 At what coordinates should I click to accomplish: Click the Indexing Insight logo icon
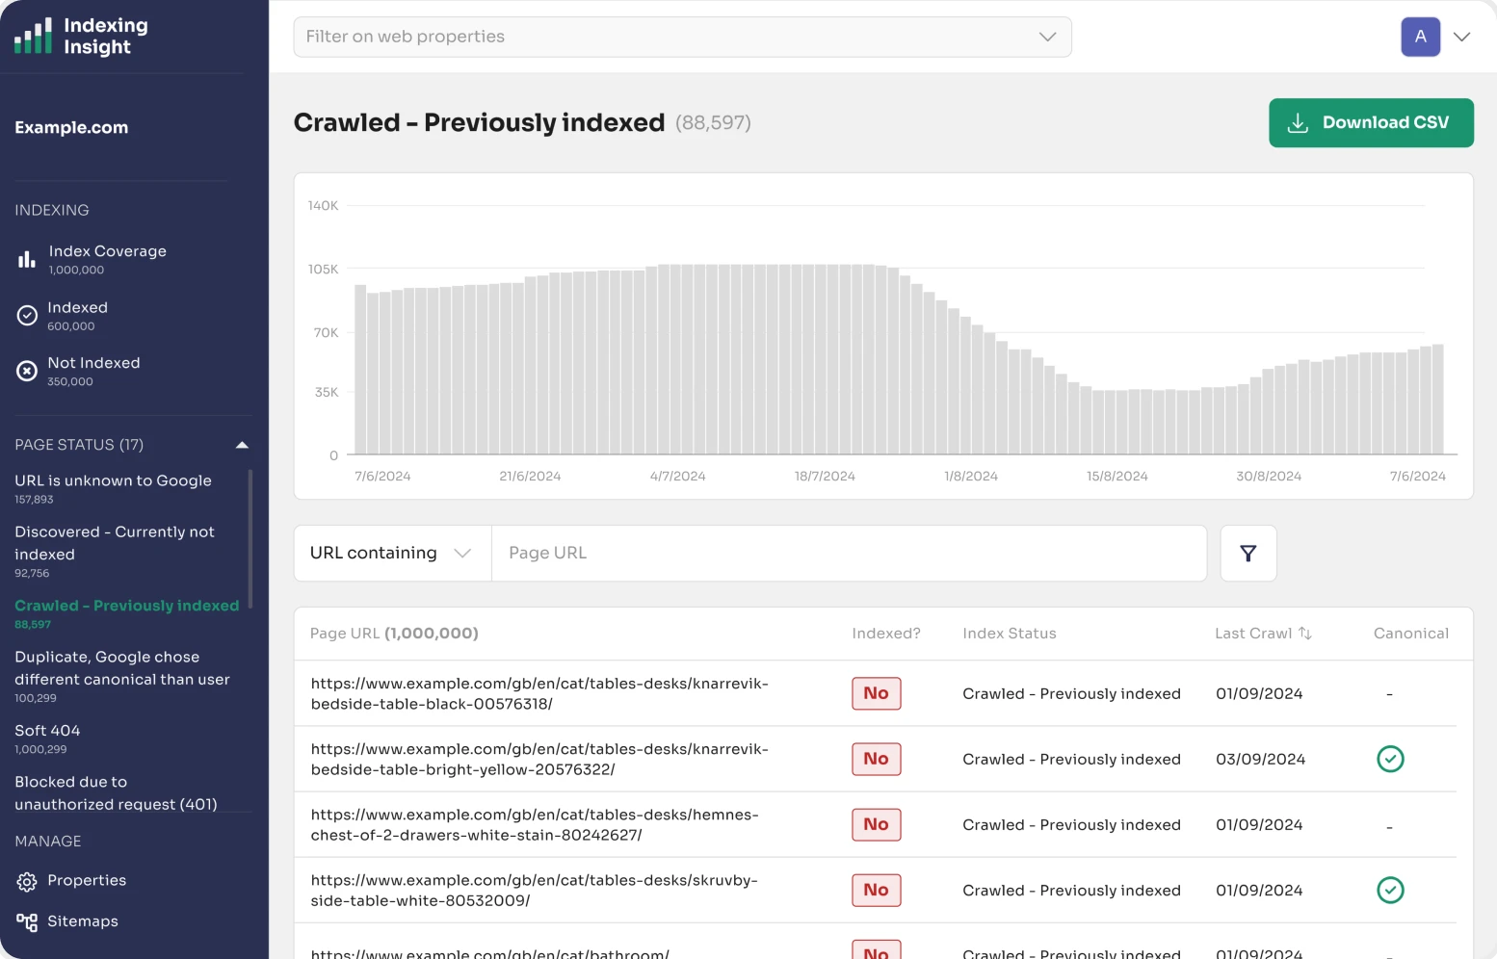[x=33, y=37]
